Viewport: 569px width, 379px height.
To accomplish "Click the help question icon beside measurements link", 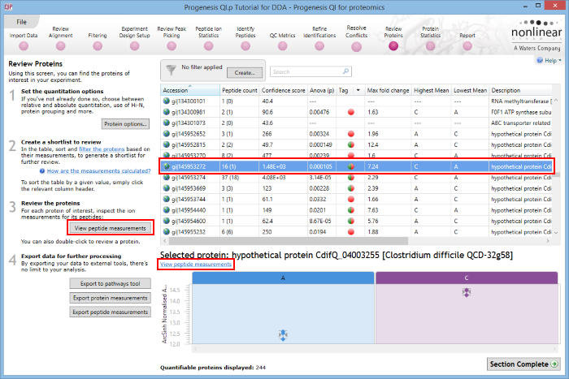I will (x=42, y=171).
